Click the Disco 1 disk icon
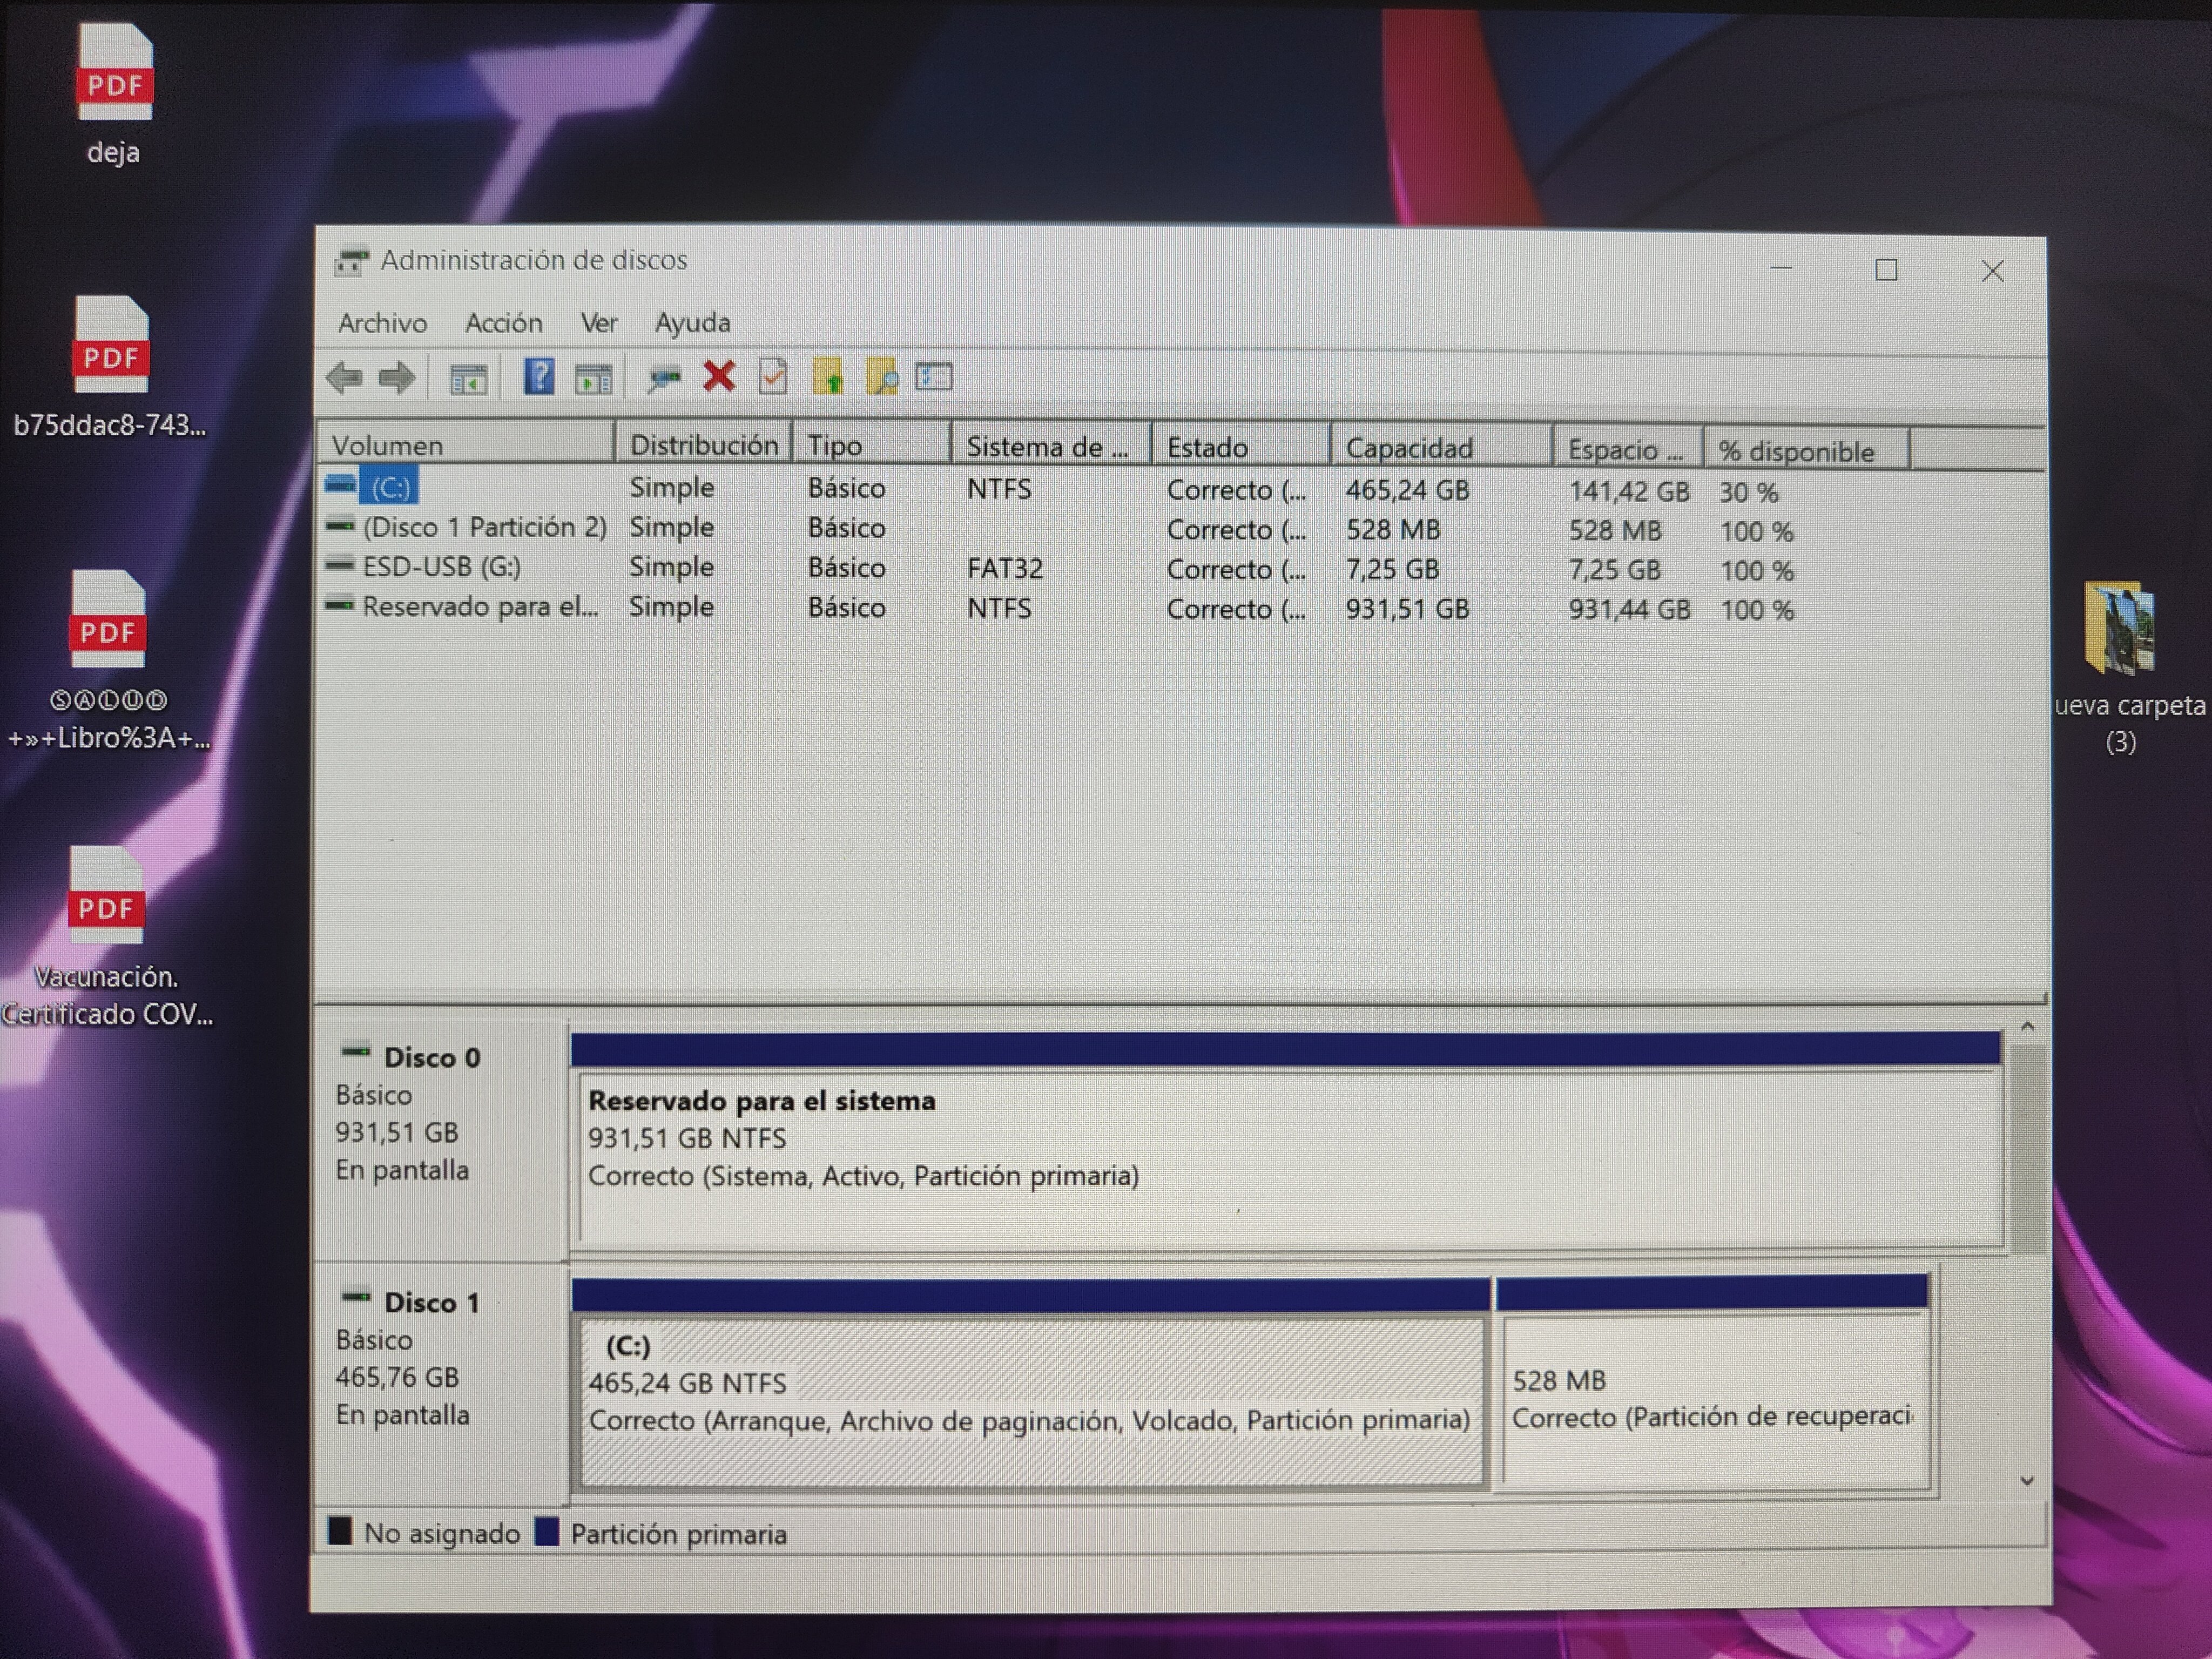The height and width of the screenshot is (1659, 2212). tap(356, 1297)
